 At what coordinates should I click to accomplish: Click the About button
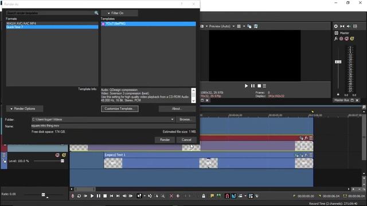point(177,109)
